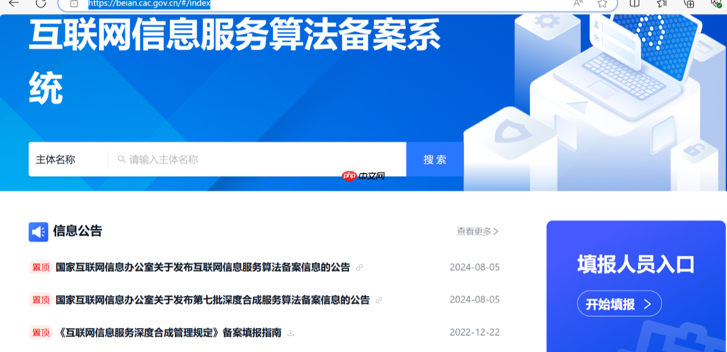Open the collections icon in toolbar

[689, 3]
